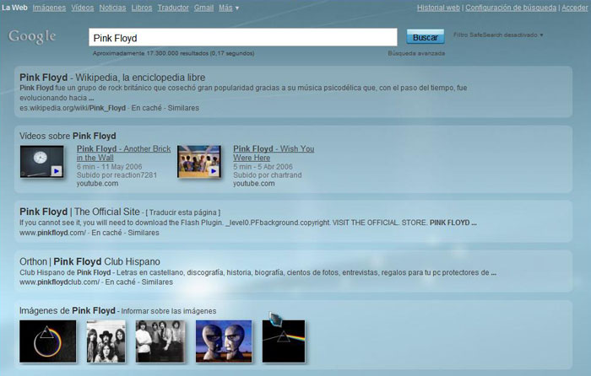Open the Dark Side prism image
This screenshot has height=376, width=591.
(x=284, y=341)
